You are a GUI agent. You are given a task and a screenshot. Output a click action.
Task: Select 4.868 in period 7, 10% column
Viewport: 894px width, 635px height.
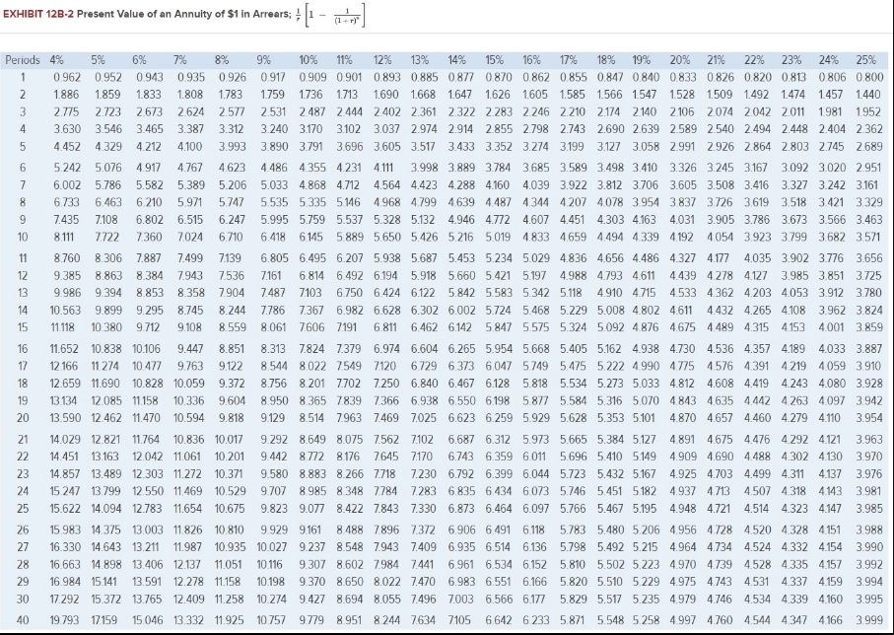pos(313,184)
